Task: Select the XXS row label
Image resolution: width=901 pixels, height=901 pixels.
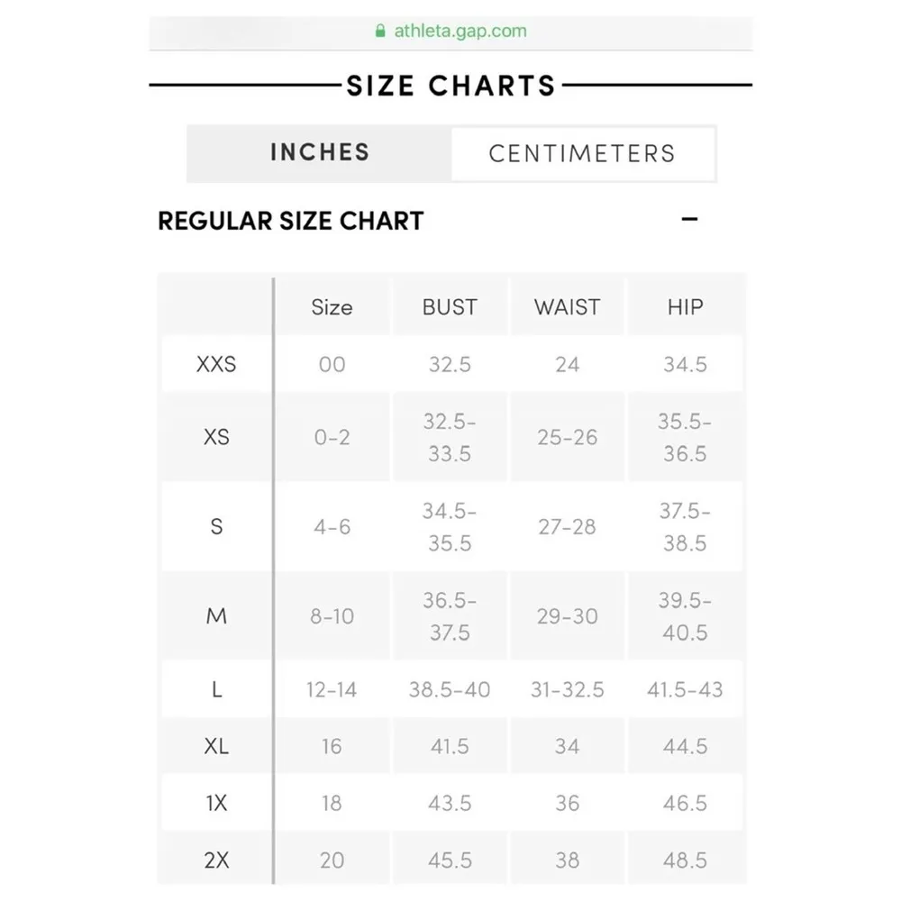Action: [216, 365]
